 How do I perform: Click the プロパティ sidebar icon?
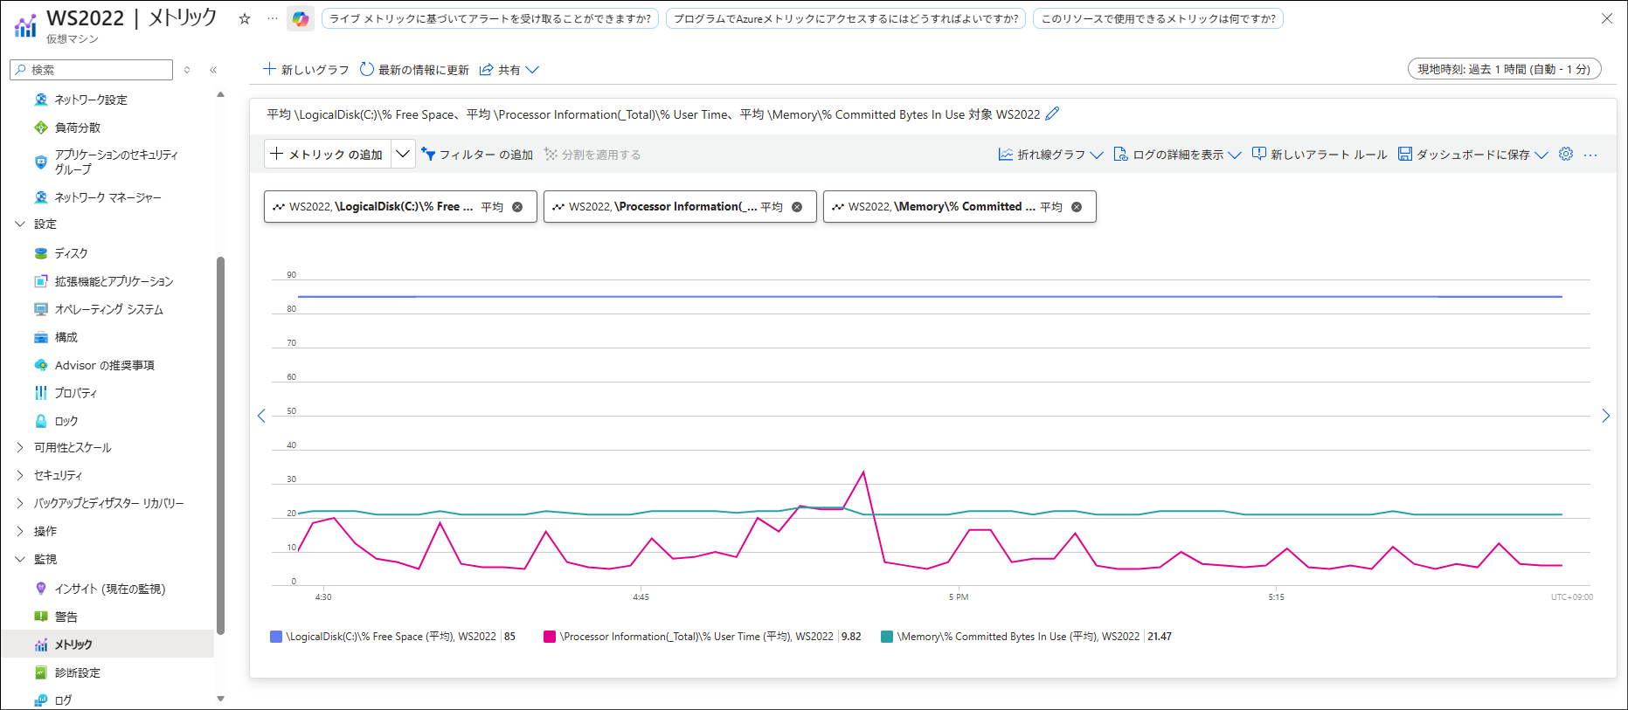41,393
